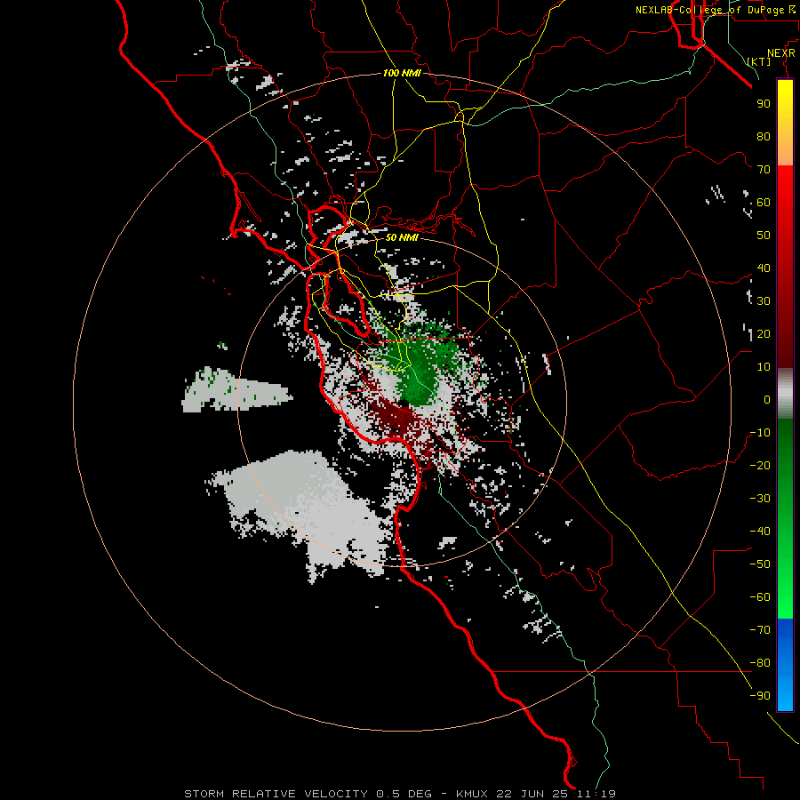Click the -80 value on velocity scale
The height and width of the screenshot is (800, 800).
pos(760,663)
